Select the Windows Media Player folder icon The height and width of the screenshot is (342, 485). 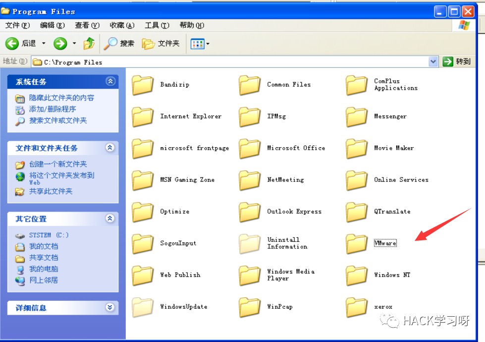click(250, 275)
